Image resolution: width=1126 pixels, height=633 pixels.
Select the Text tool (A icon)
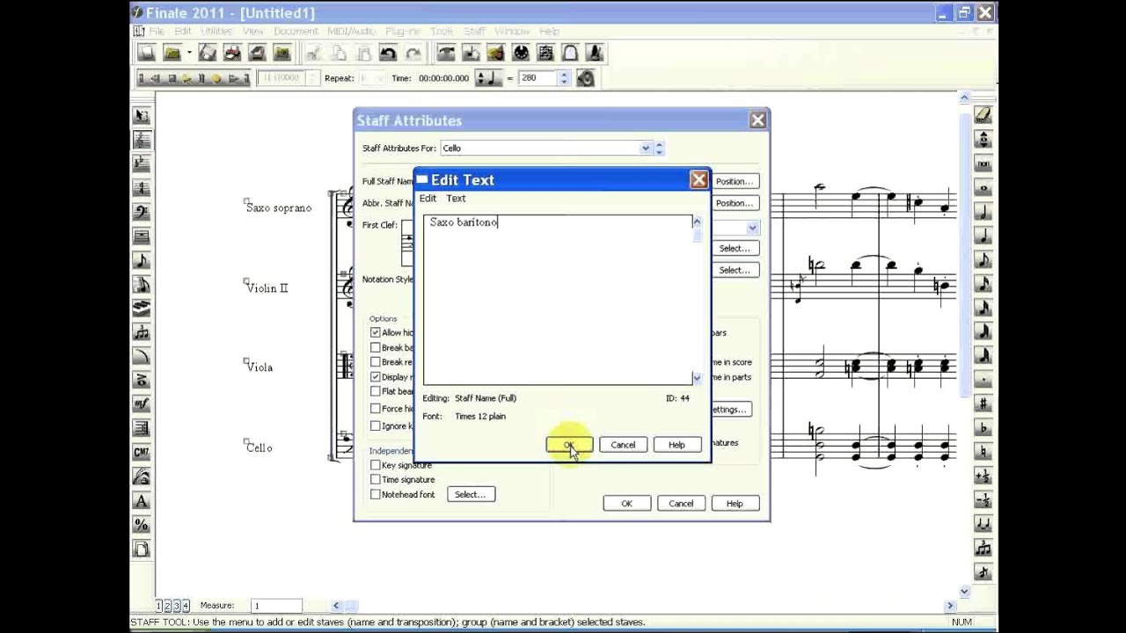(141, 501)
